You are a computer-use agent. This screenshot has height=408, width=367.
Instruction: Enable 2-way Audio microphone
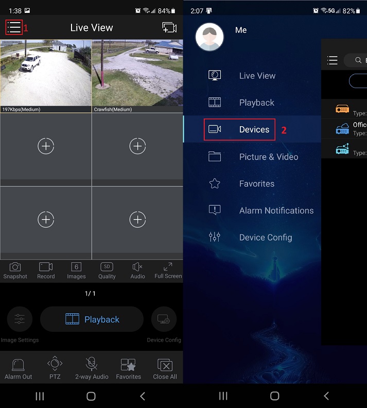(x=92, y=368)
